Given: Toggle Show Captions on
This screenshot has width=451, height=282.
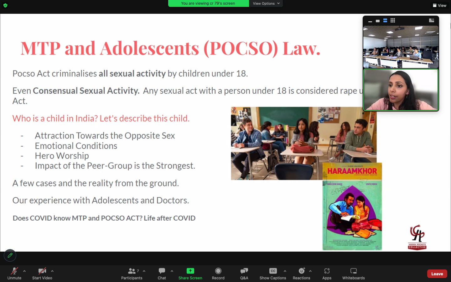Looking at the screenshot, I should [x=273, y=273].
